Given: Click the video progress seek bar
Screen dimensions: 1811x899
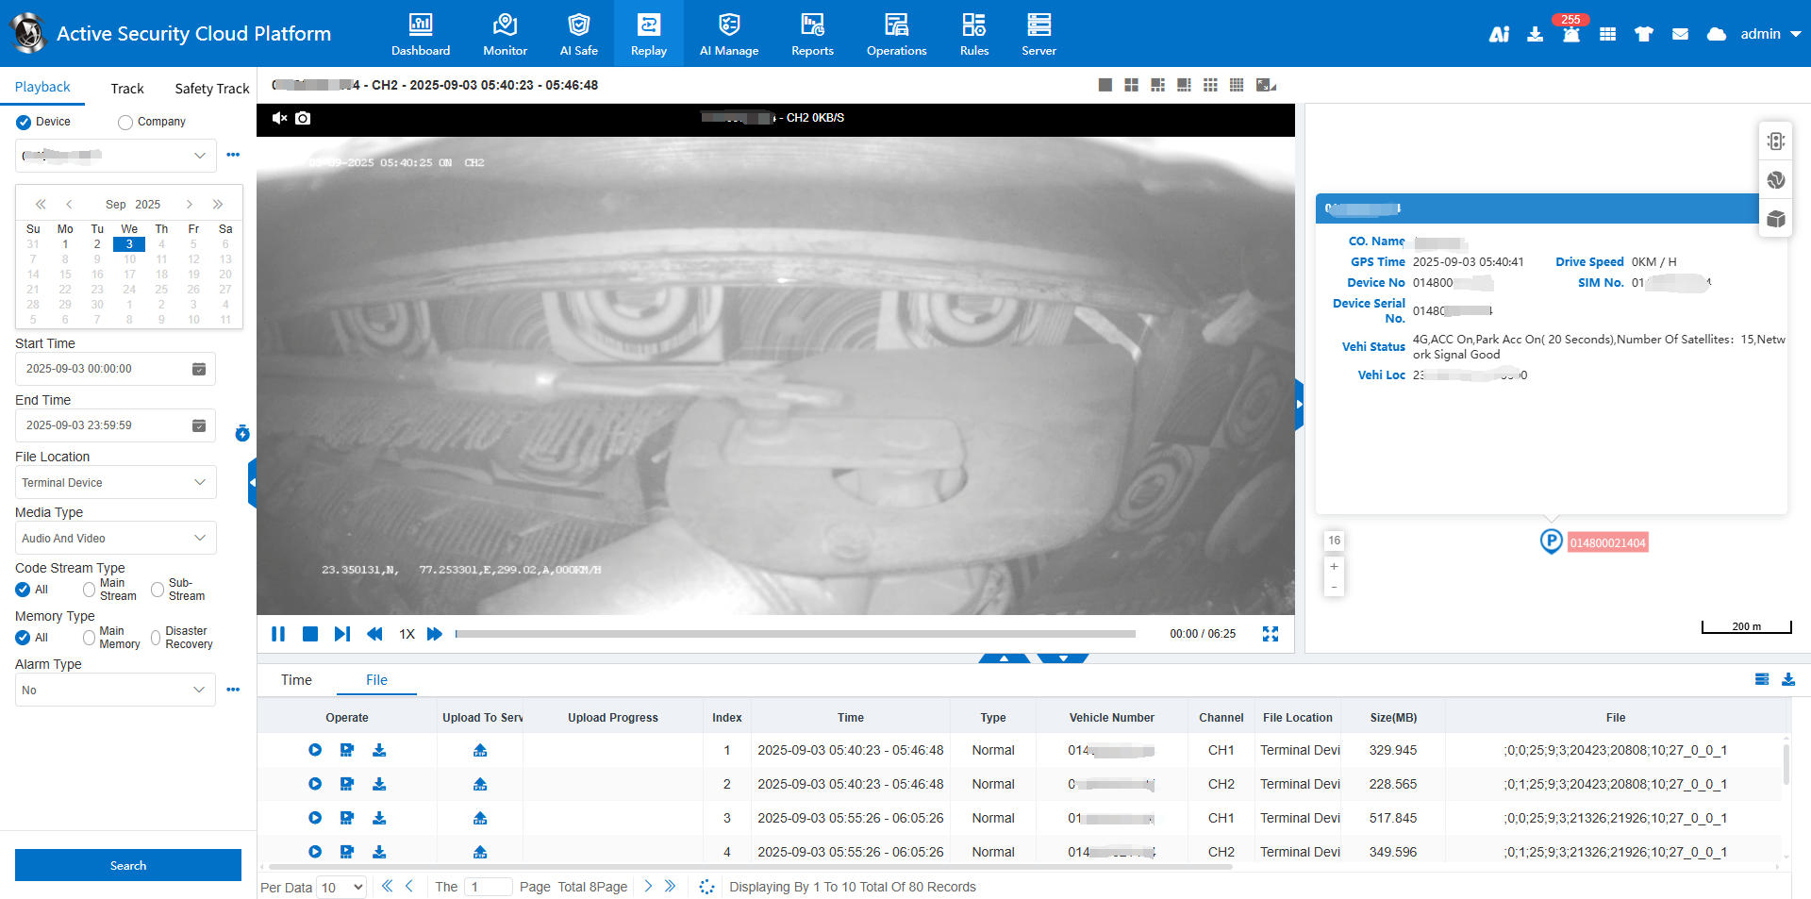Looking at the screenshot, I should pos(795,634).
